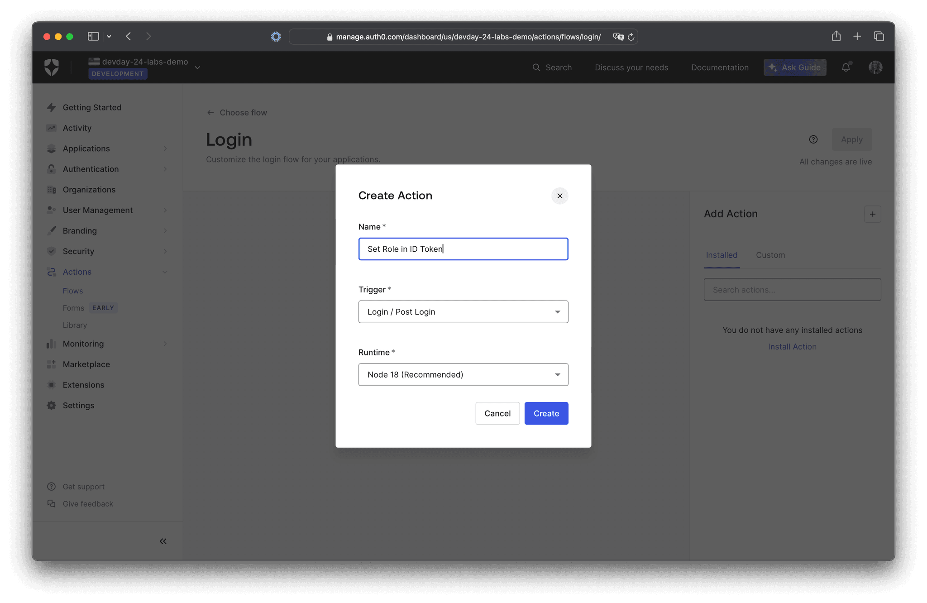Follow the Install Action link
The height and width of the screenshot is (603, 927).
[792, 346]
